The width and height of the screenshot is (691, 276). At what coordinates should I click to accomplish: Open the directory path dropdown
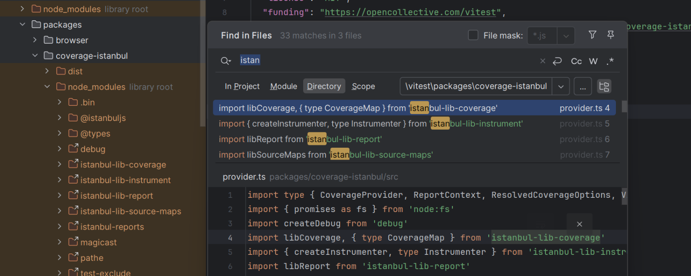pyautogui.click(x=561, y=86)
